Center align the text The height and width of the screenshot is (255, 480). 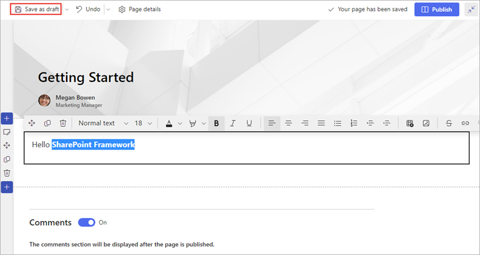click(x=289, y=123)
